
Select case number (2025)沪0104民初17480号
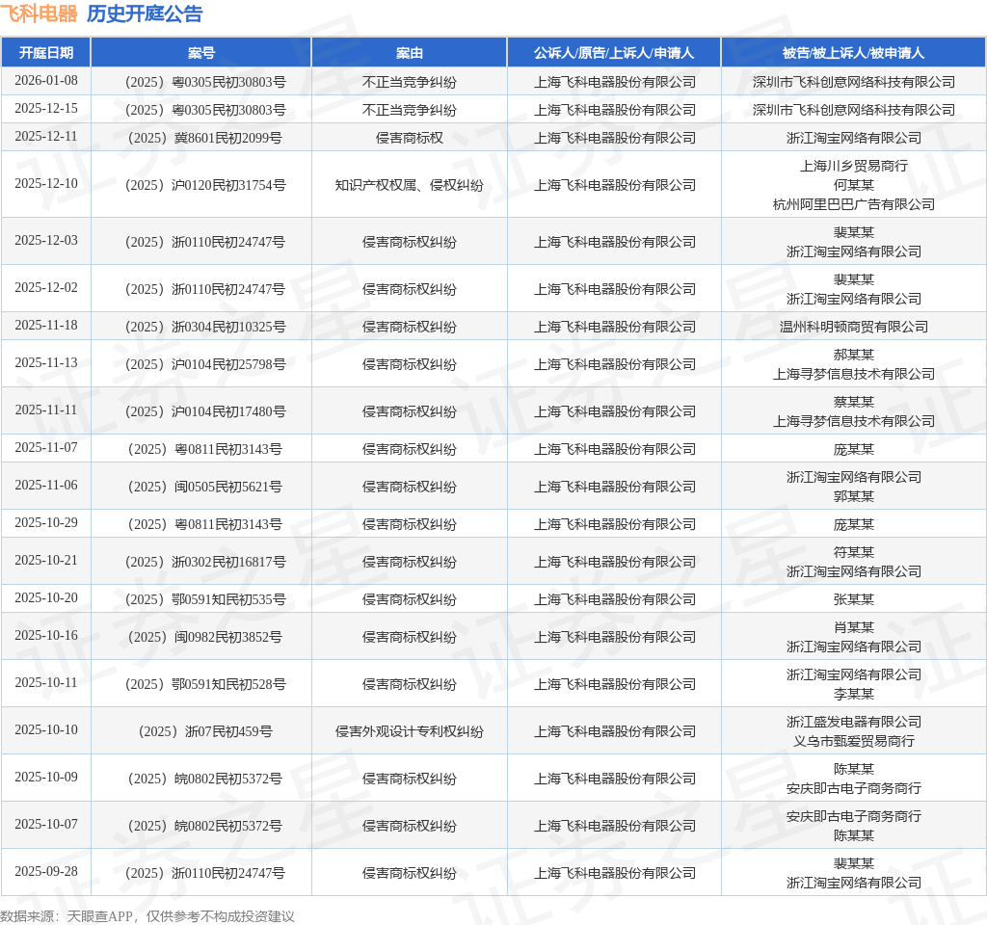point(205,411)
